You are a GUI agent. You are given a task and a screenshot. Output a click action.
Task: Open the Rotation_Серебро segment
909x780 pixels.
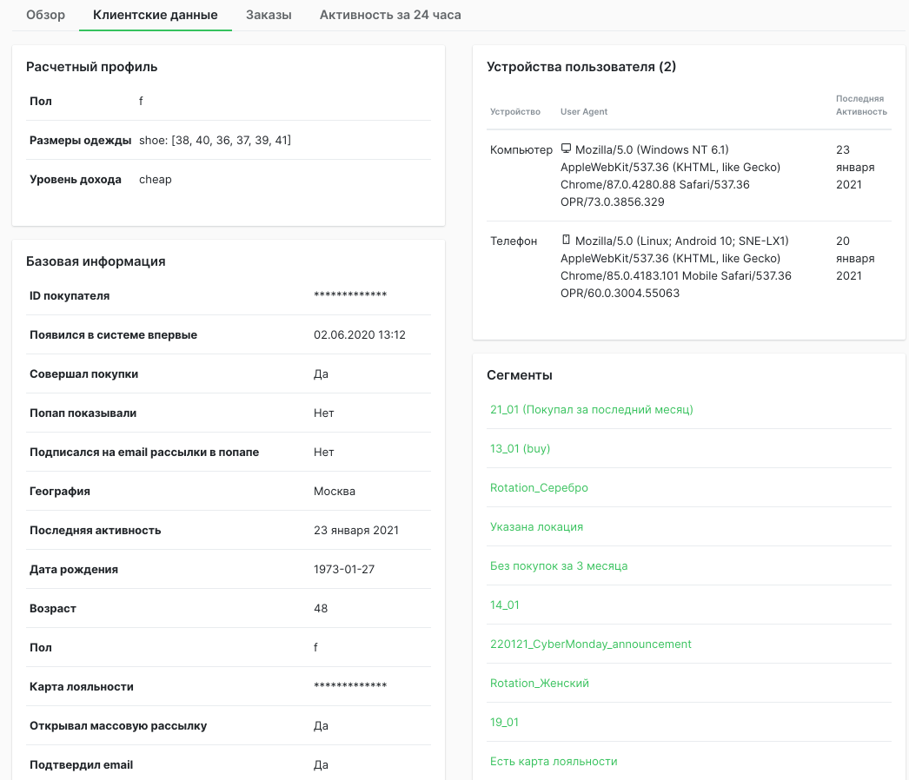coord(539,487)
